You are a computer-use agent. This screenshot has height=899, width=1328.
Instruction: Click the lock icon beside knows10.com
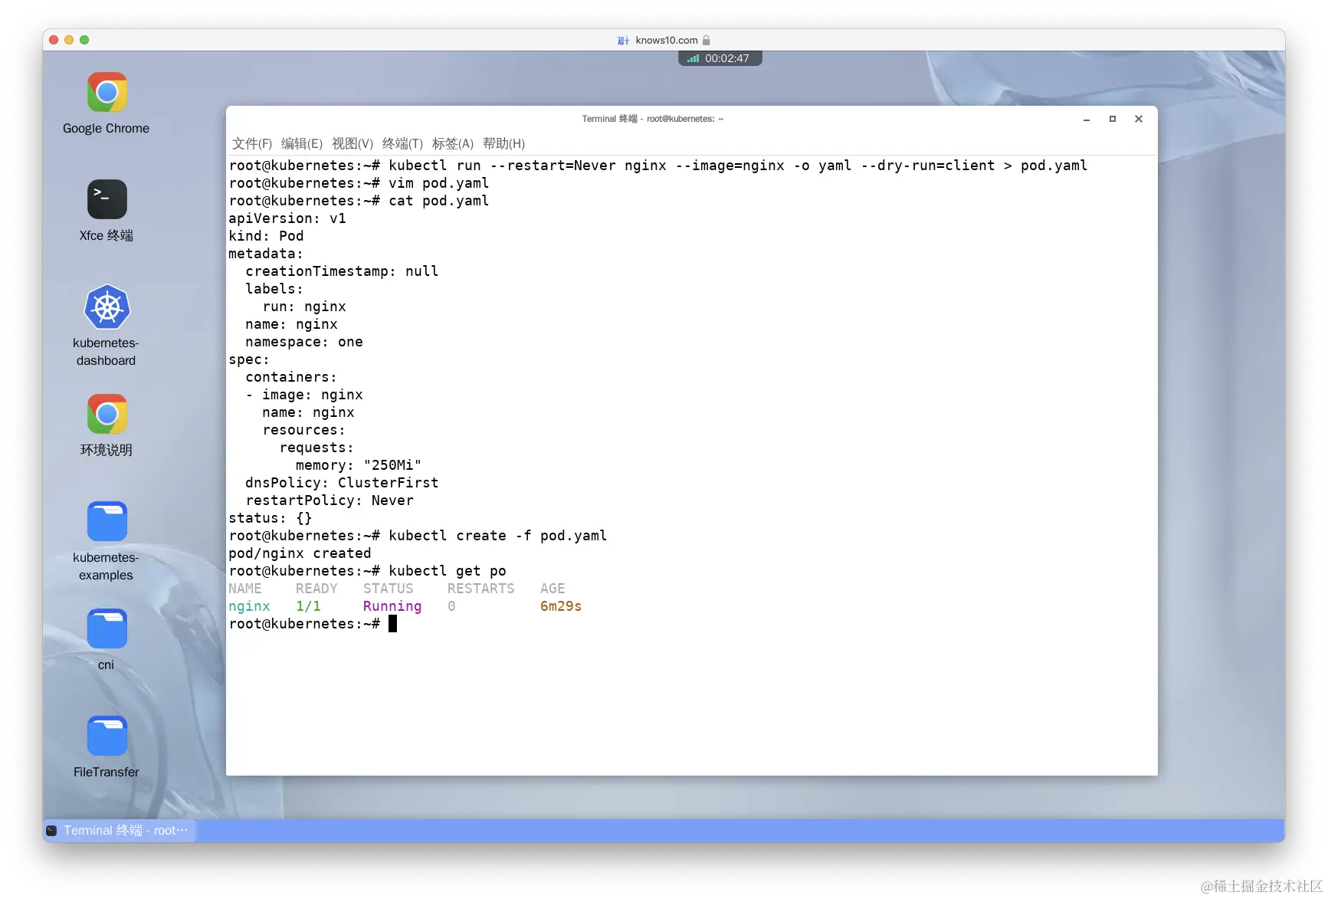706,40
